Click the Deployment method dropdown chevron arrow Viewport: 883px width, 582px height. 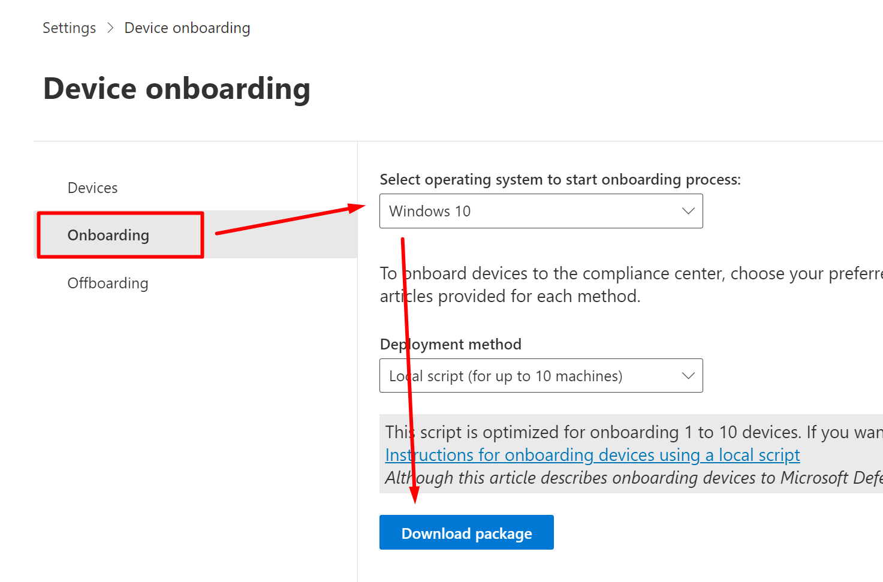coord(688,376)
